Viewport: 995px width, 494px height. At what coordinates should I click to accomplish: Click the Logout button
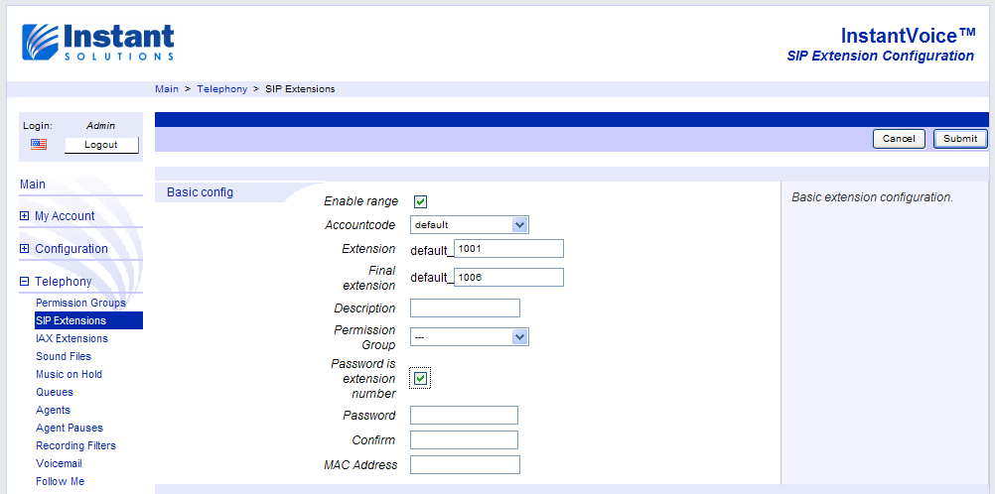point(101,145)
